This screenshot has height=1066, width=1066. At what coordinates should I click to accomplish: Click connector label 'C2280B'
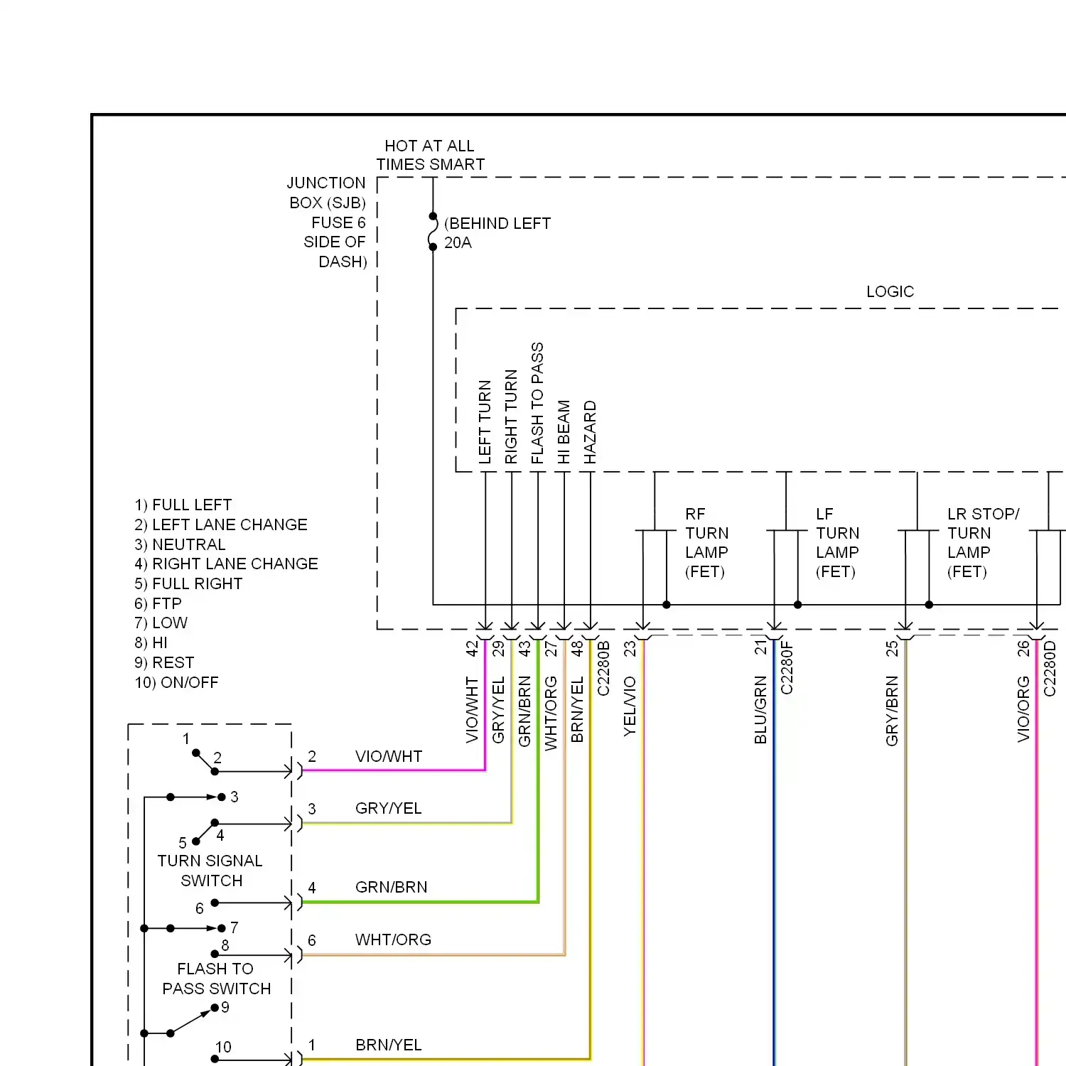click(603, 669)
